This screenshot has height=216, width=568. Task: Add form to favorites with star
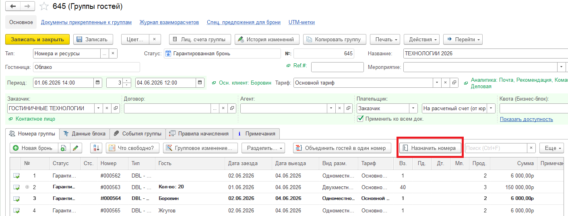[44, 6]
